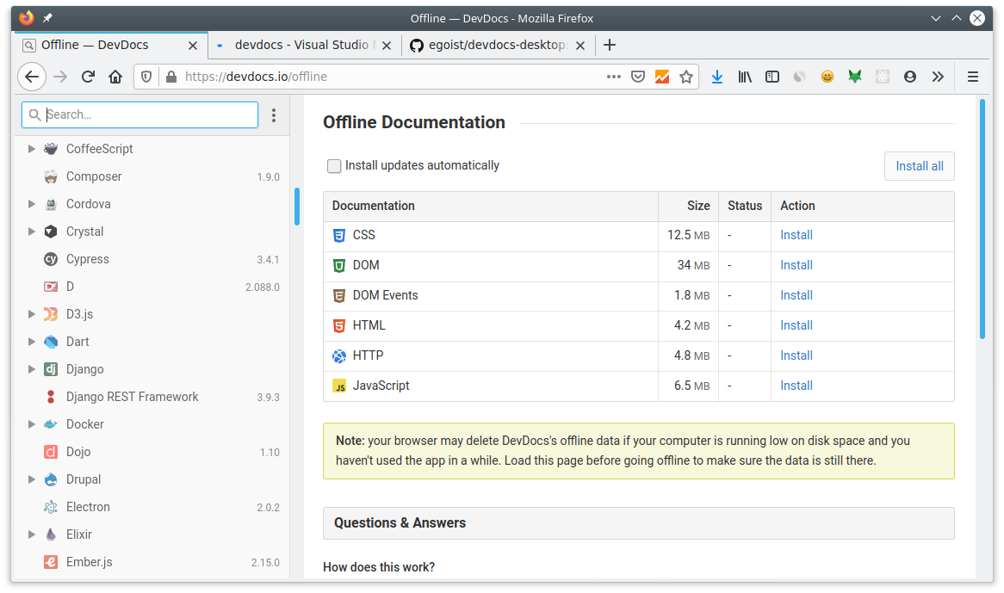Click the Install link for DOM Events
The width and height of the screenshot is (1004, 593).
point(796,295)
